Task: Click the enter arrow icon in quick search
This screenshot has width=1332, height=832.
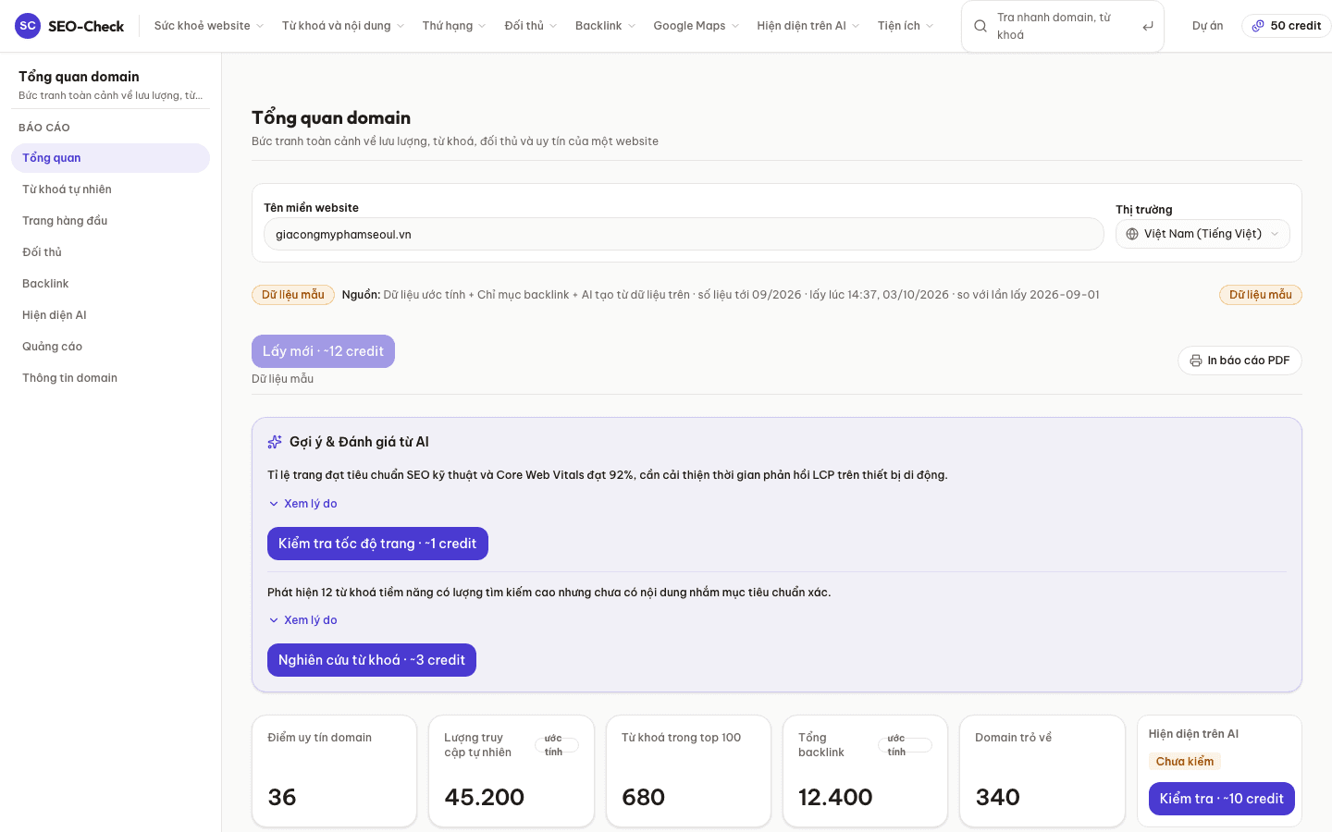Action: pyautogui.click(x=1148, y=26)
